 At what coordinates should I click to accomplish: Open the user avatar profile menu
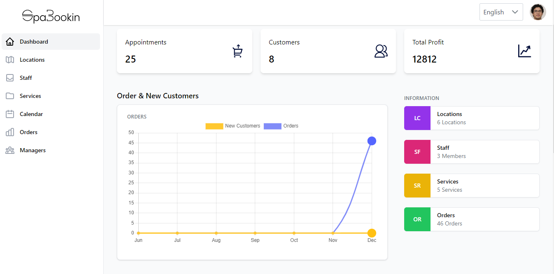point(538,12)
